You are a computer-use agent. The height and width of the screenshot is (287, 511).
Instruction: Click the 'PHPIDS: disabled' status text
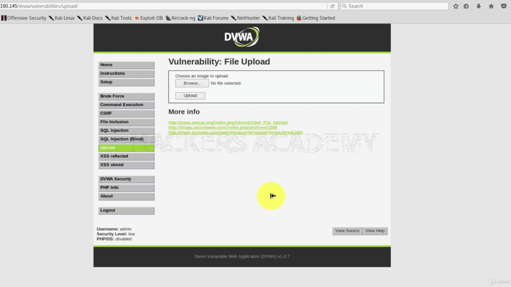click(114, 239)
